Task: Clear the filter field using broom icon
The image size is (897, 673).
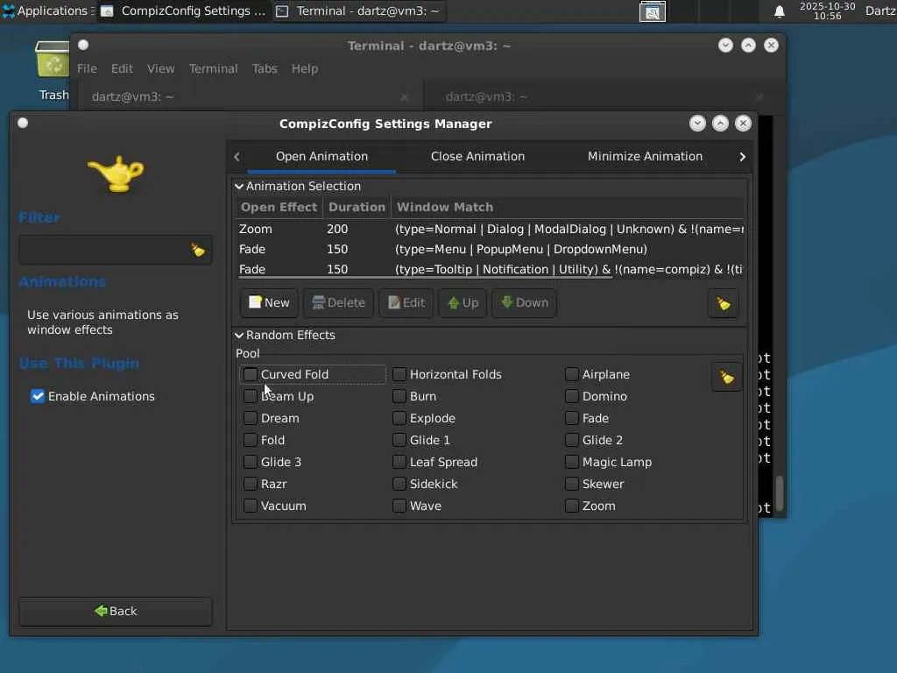Action: 198,250
